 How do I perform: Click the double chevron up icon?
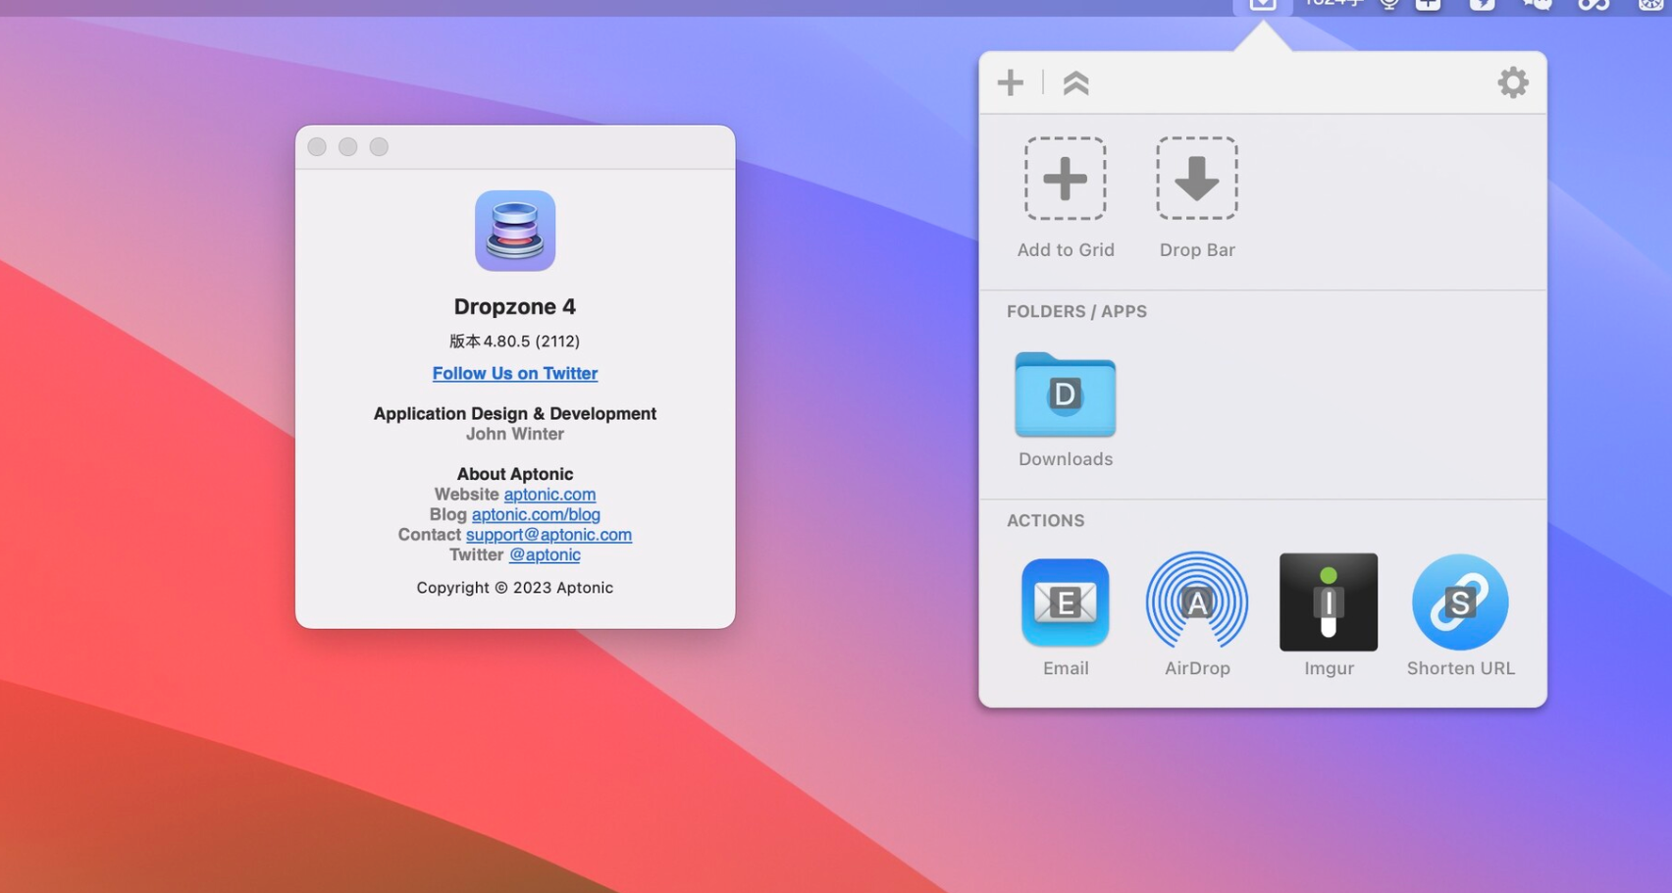(x=1075, y=82)
